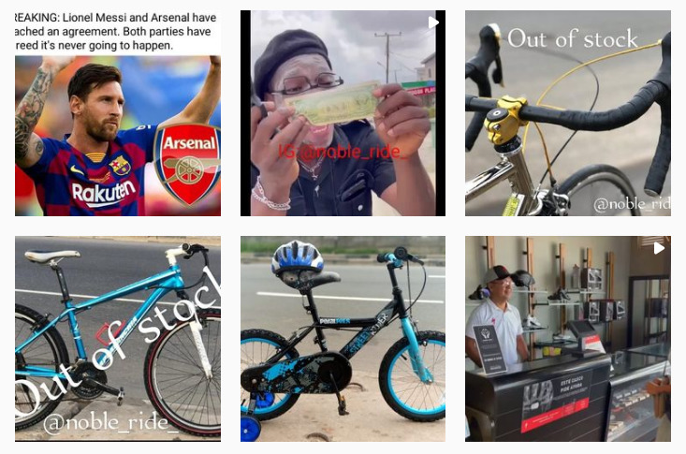Click the play icon on shop counter video

pos(659,248)
